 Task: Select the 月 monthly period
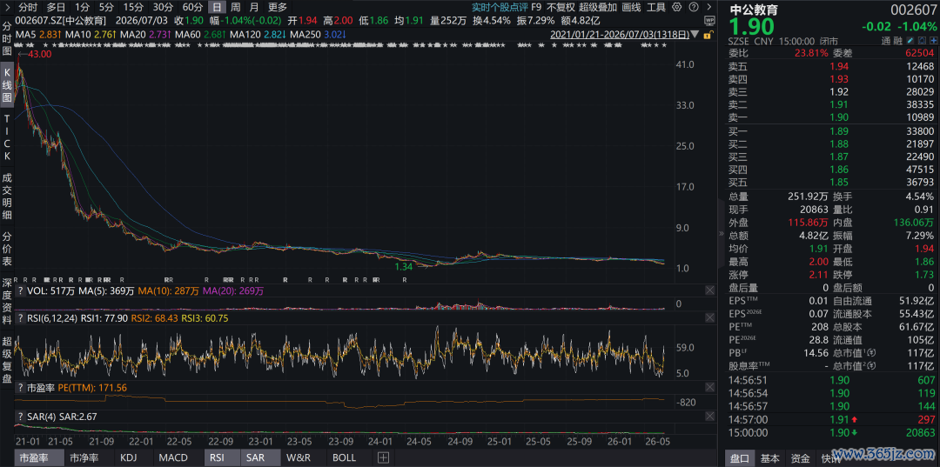(x=254, y=8)
